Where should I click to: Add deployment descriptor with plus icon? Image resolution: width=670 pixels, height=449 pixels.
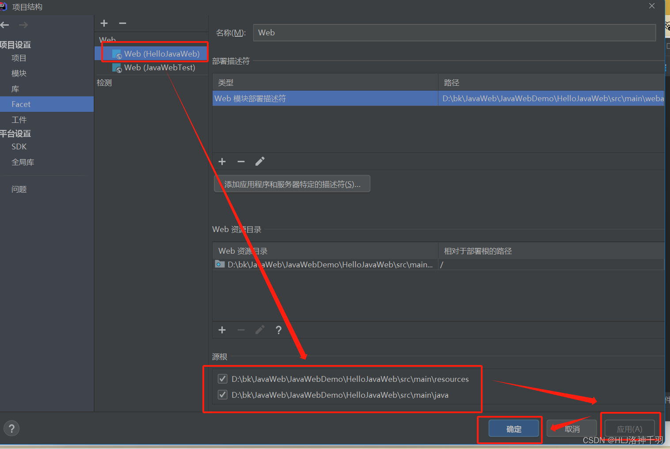tap(222, 162)
